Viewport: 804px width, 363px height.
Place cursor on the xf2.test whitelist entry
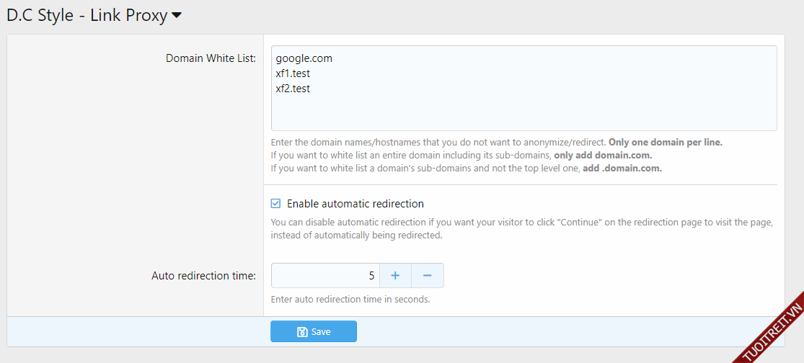293,89
